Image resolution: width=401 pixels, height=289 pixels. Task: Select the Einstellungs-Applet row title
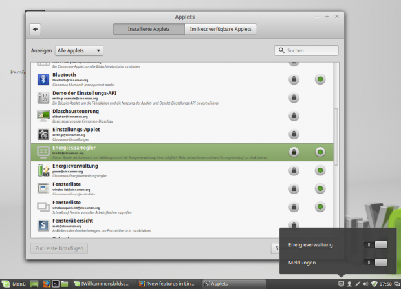(76, 130)
